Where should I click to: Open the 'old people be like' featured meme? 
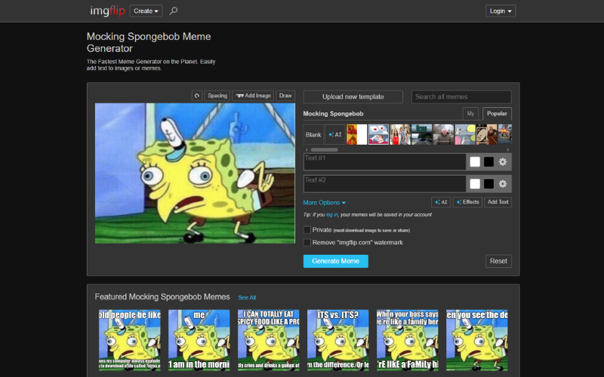click(x=129, y=340)
